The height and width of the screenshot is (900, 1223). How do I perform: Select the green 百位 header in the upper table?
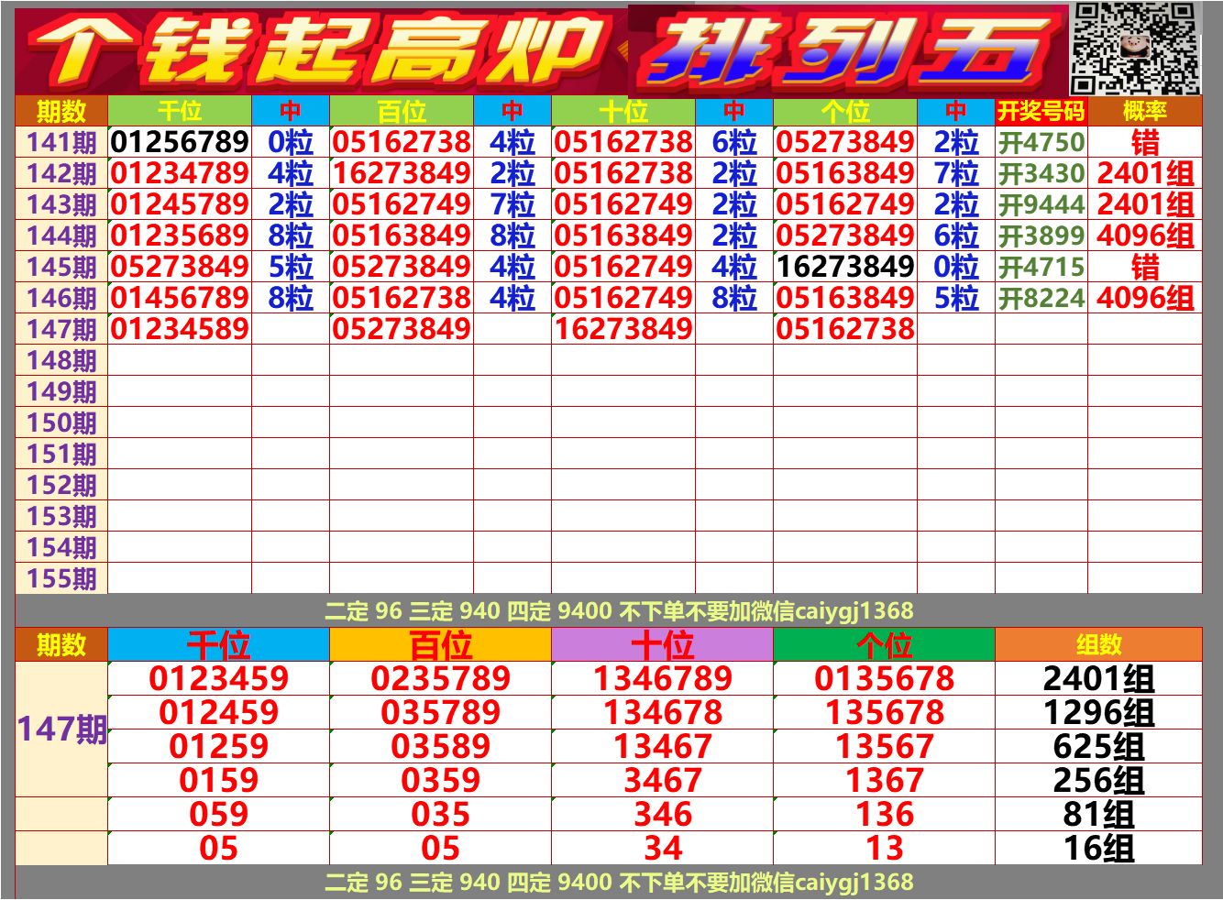[402, 111]
